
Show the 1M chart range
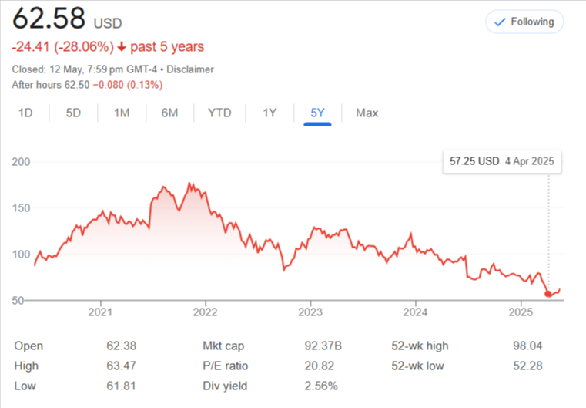point(122,113)
